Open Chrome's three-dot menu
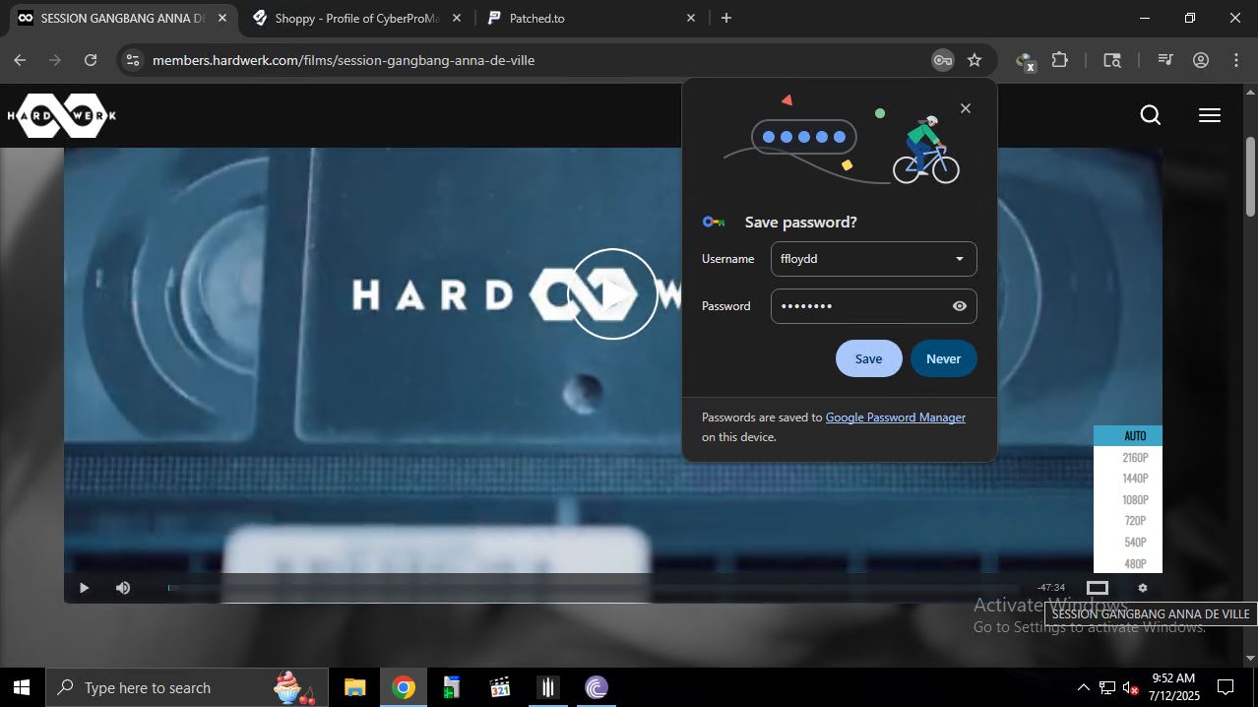The image size is (1258, 707). coord(1236,60)
